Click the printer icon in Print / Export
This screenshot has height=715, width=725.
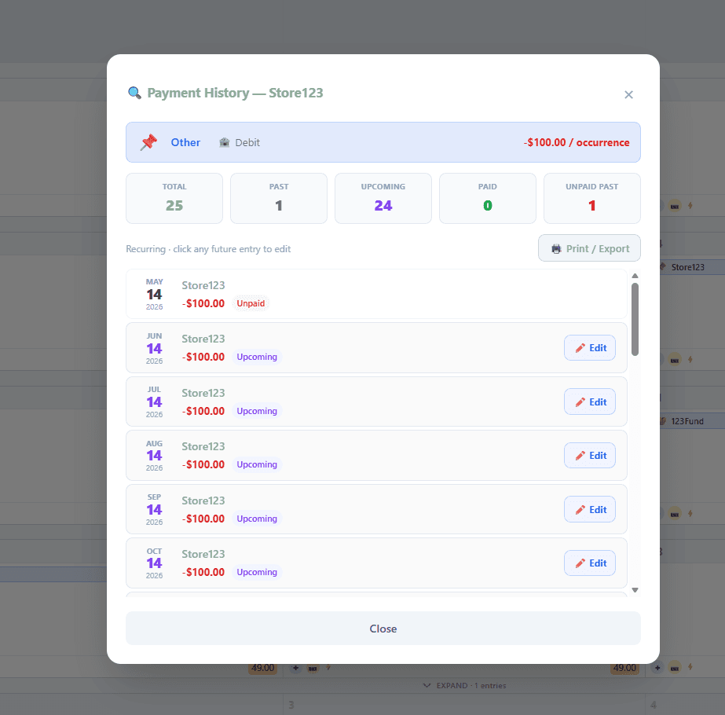[556, 249]
